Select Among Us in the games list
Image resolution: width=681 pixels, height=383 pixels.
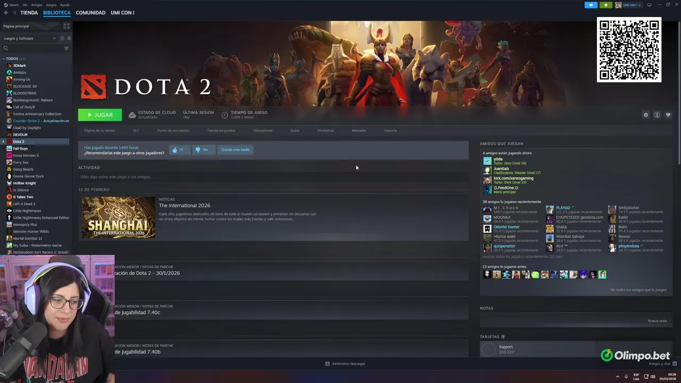click(21, 79)
